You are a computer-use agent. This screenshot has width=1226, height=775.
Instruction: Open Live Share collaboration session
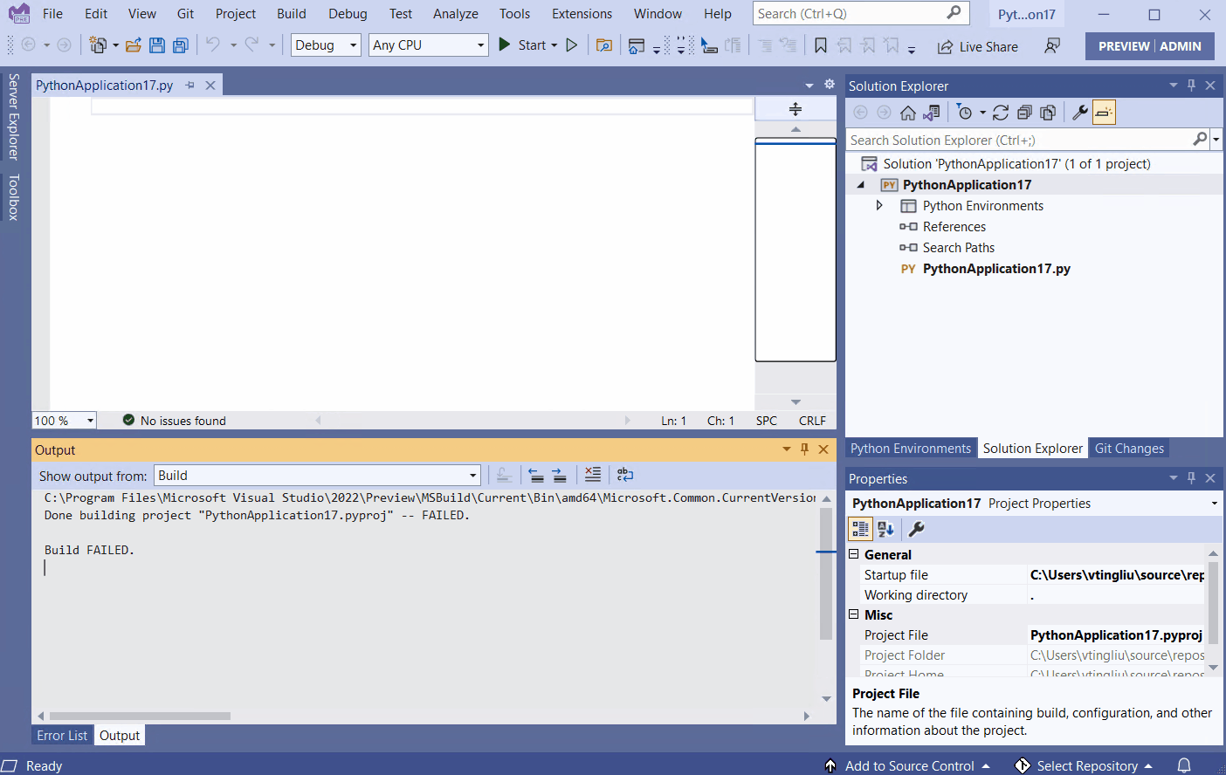[x=976, y=46]
